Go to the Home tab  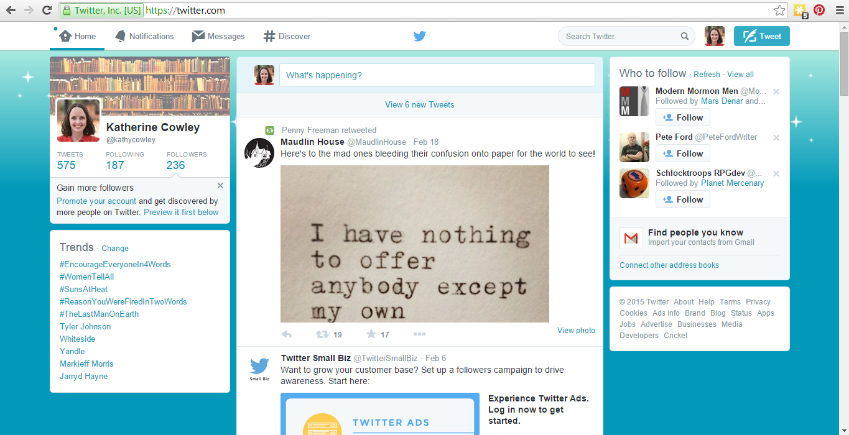coord(78,36)
